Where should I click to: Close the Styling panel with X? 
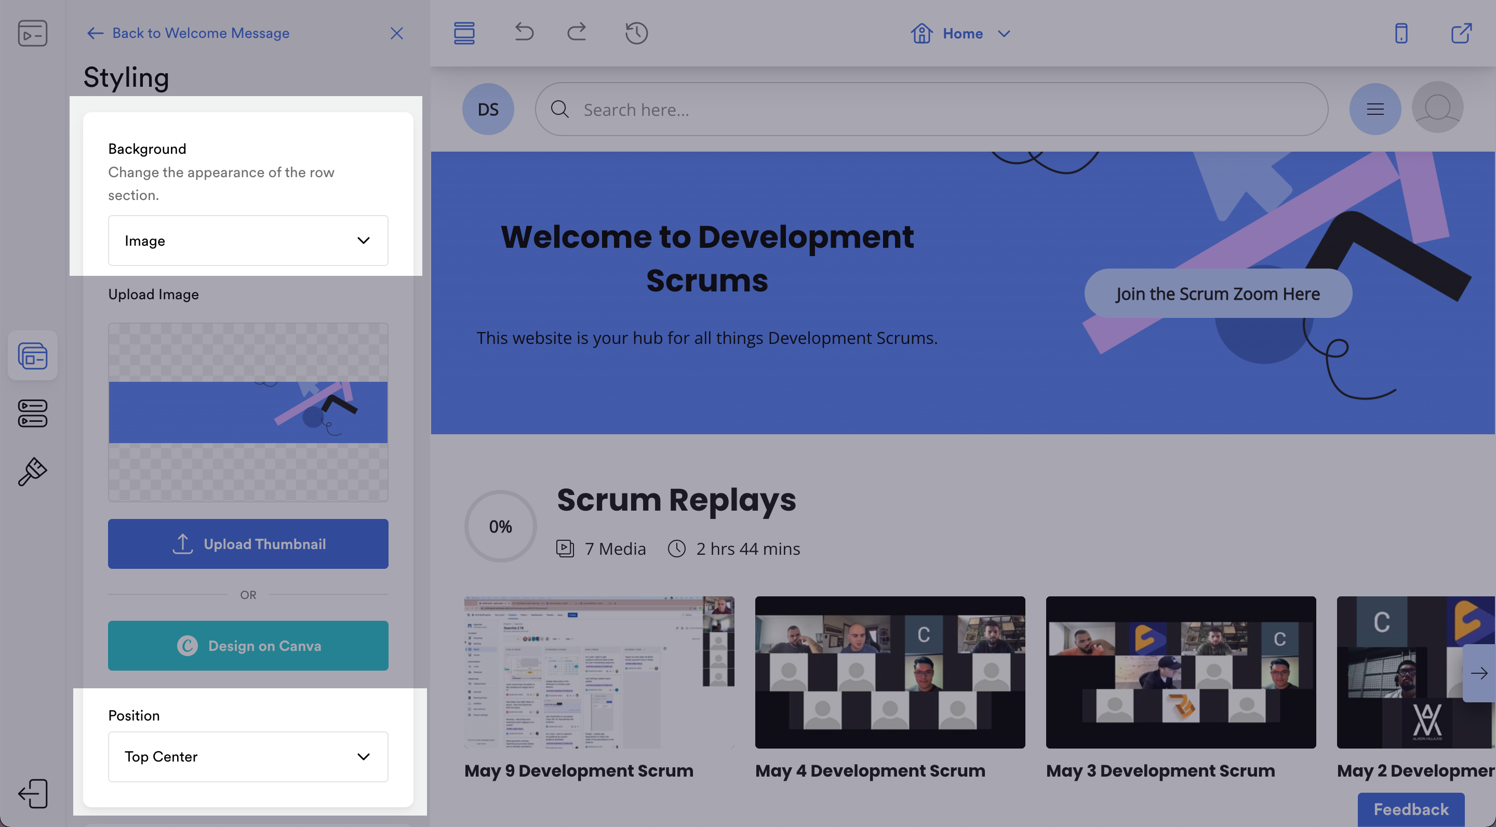pyautogui.click(x=396, y=33)
